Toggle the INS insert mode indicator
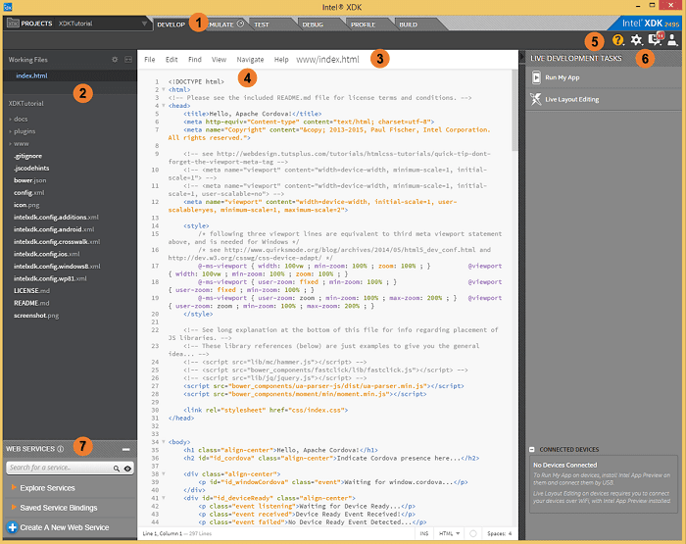The width and height of the screenshot is (686, 544). pyautogui.click(x=424, y=533)
